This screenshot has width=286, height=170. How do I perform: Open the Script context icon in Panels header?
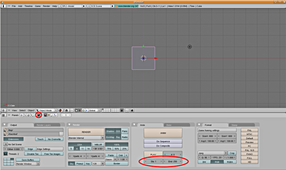[25, 115]
